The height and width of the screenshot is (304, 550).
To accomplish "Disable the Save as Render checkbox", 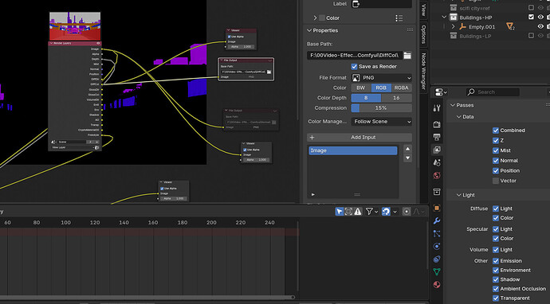I will pos(354,67).
